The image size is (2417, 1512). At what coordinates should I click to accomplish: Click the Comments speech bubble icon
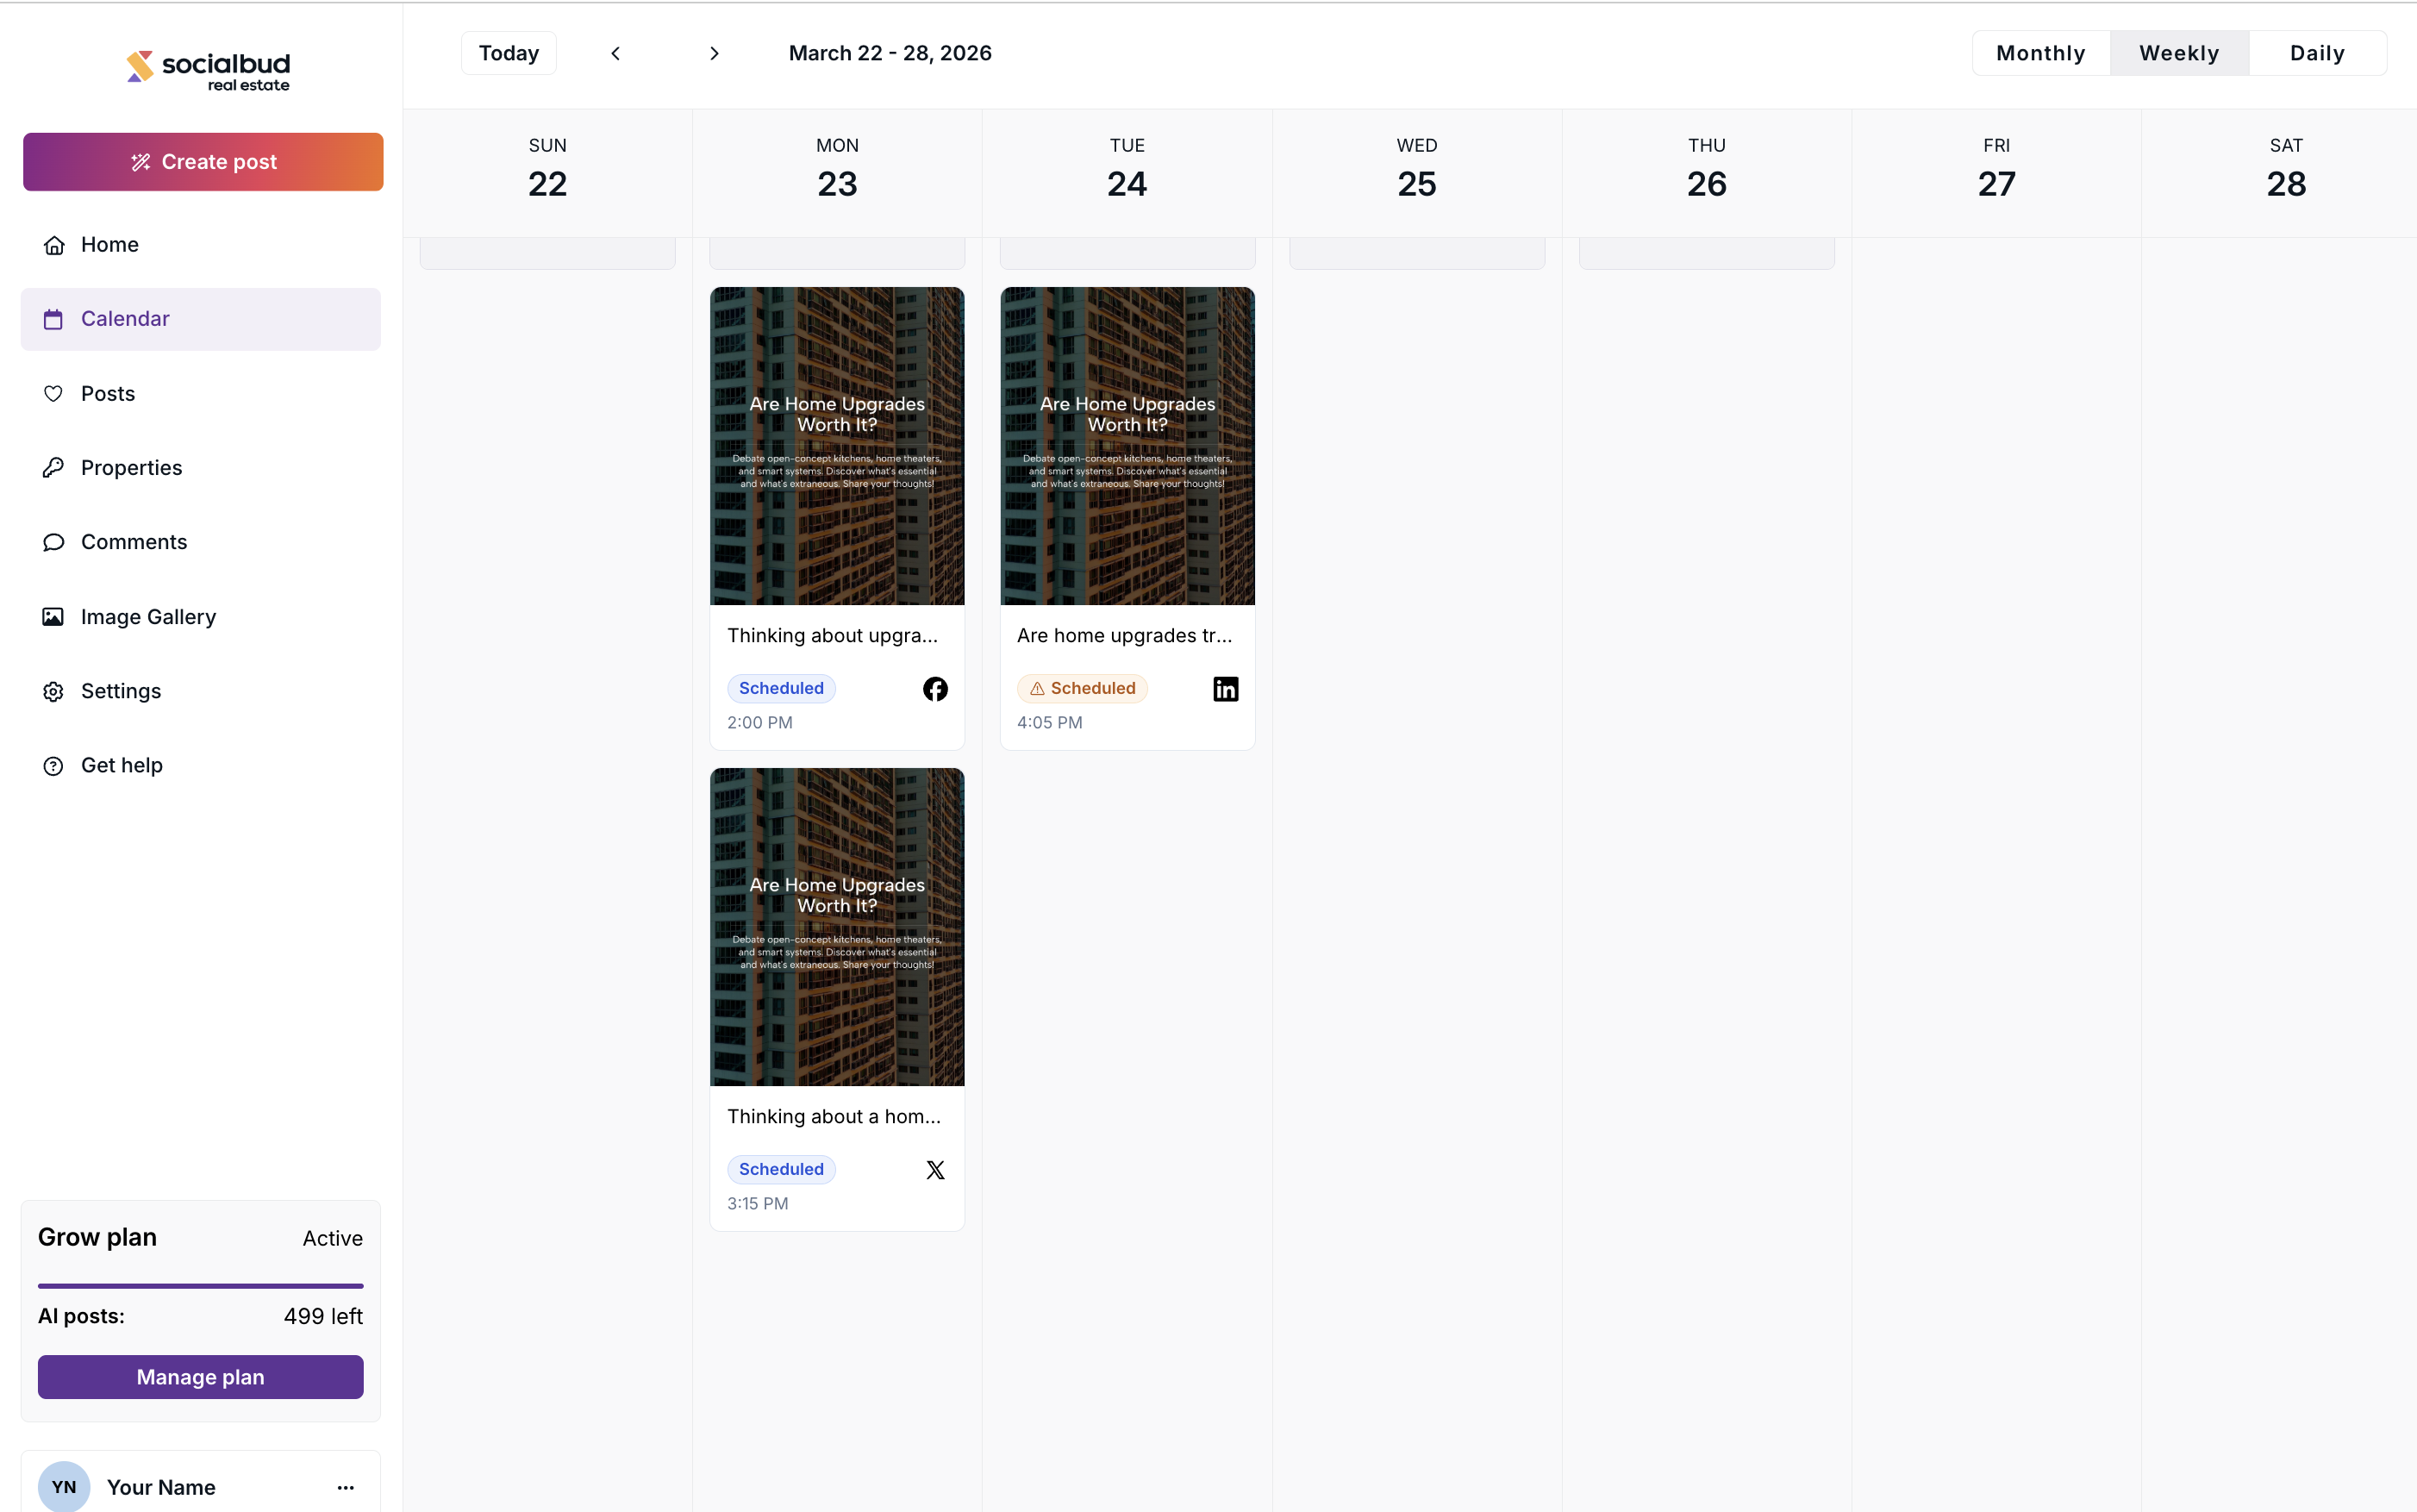coord(54,542)
